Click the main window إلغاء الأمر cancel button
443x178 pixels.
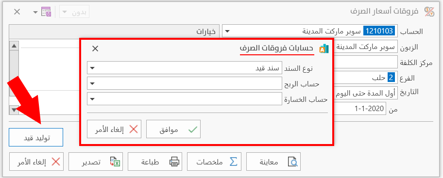pos(36,162)
